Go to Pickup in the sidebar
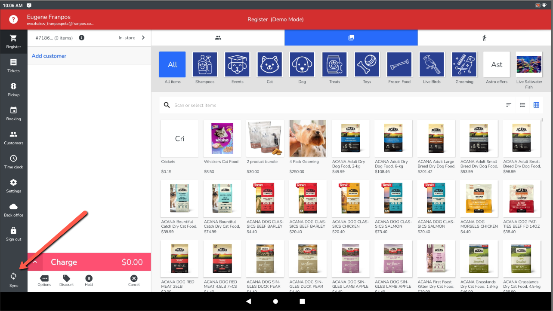Viewport: 553px width, 311px height. click(x=13, y=90)
